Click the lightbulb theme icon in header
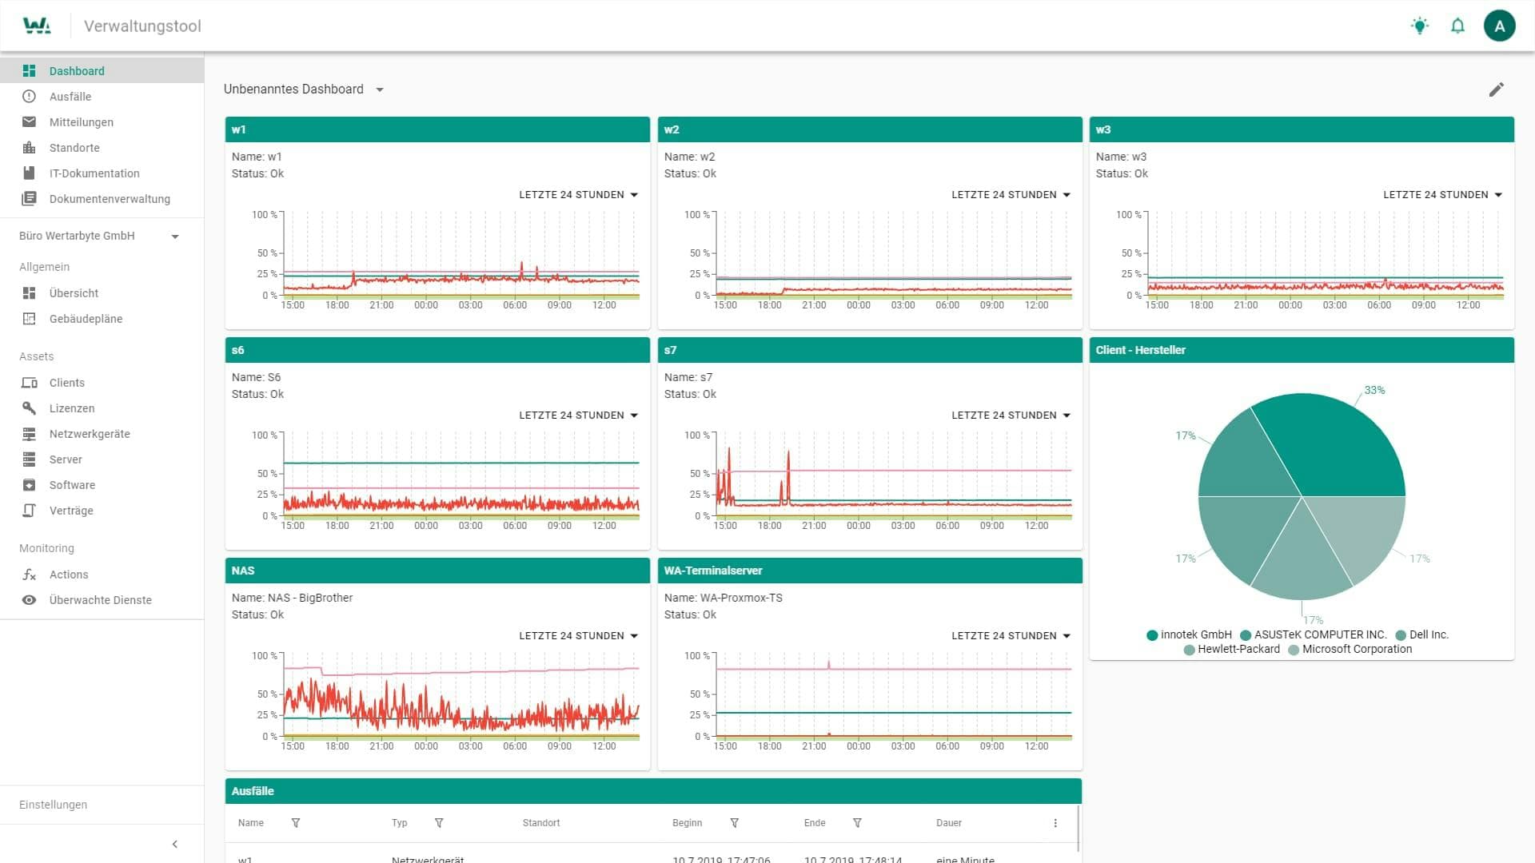Image resolution: width=1535 pixels, height=863 pixels. tap(1419, 26)
